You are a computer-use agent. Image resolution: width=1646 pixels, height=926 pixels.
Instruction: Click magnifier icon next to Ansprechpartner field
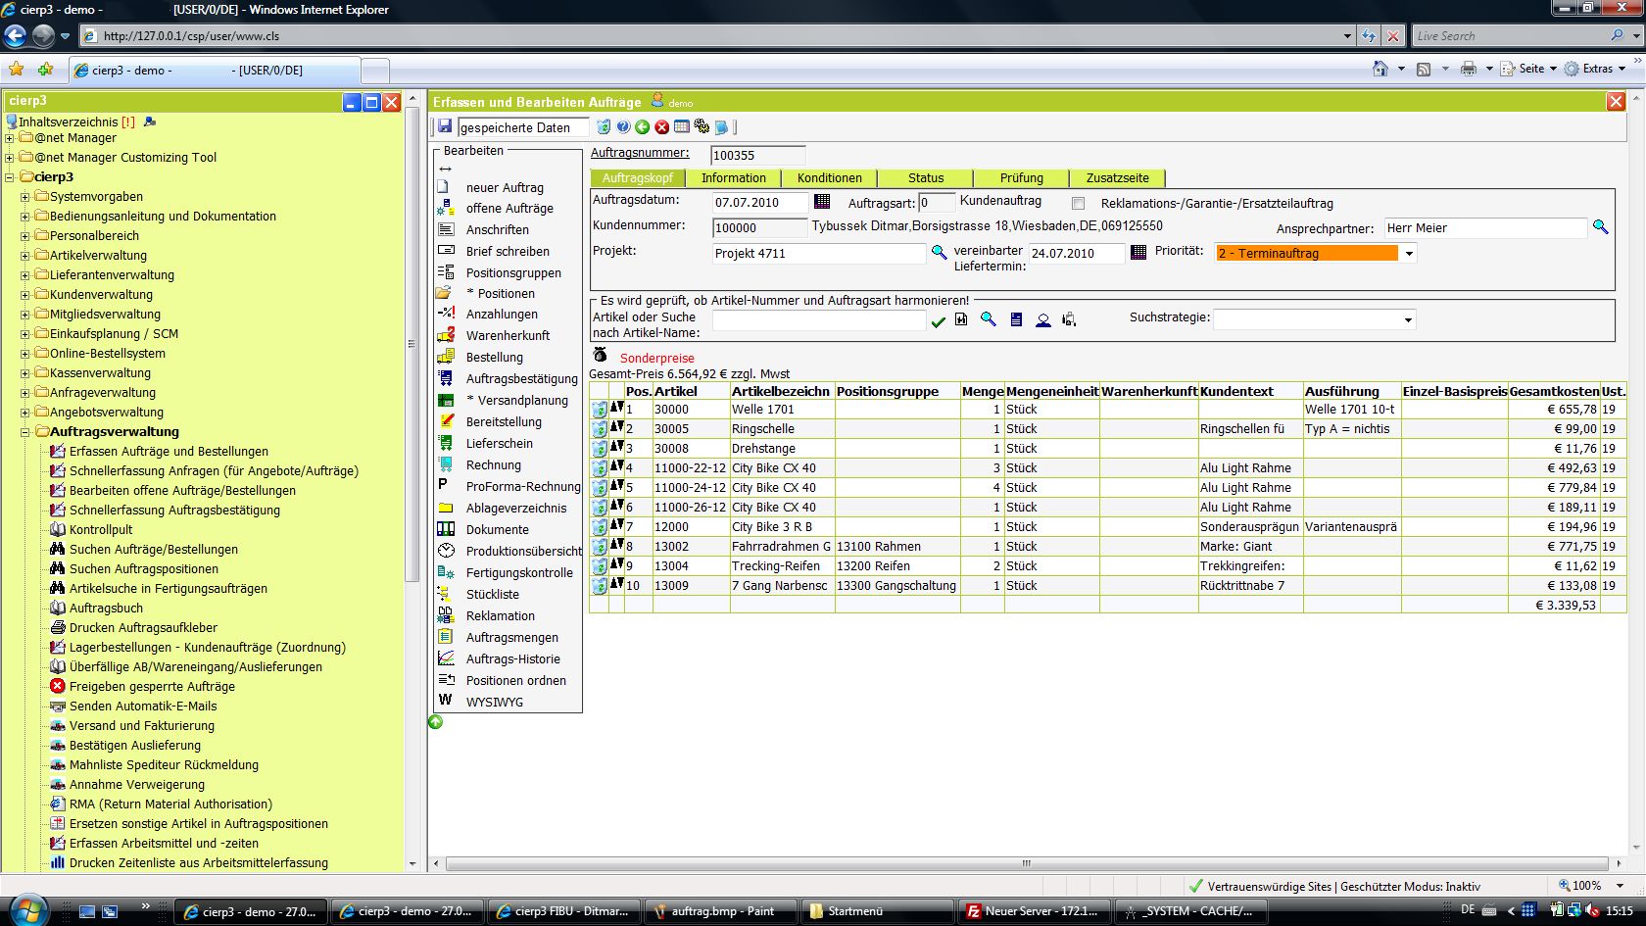[1600, 227]
